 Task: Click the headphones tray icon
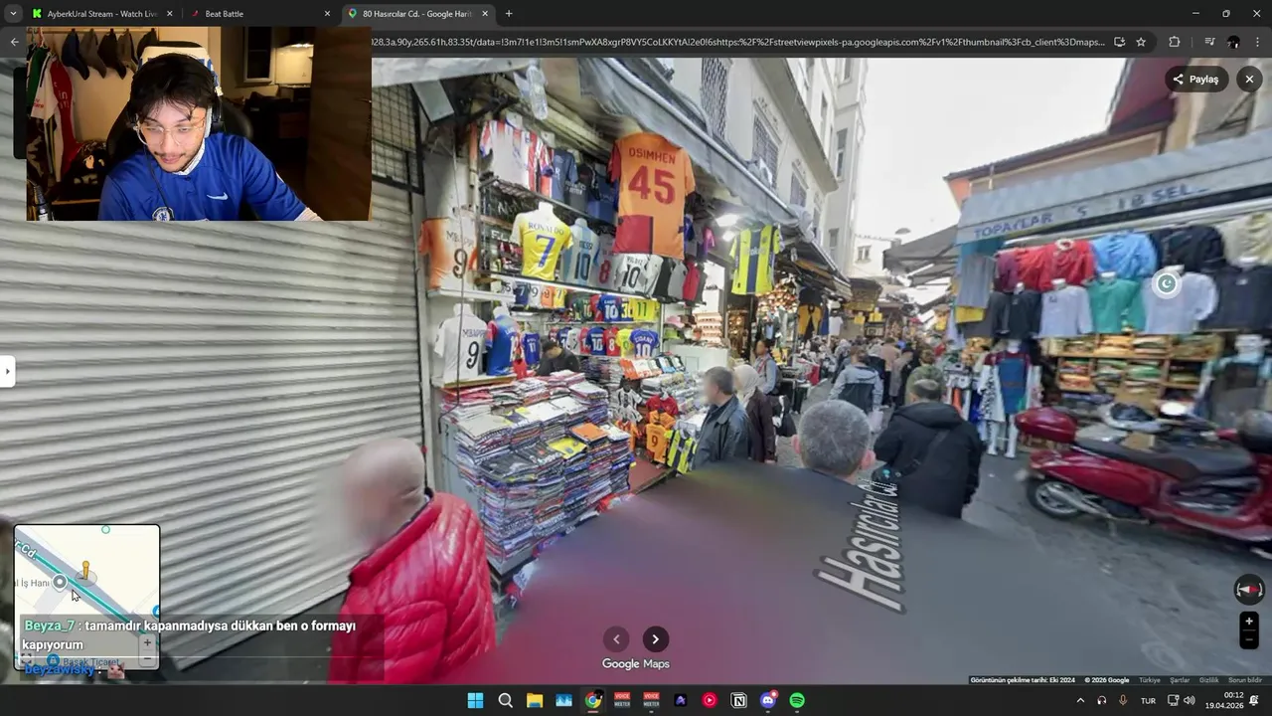(x=1101, y=700)
